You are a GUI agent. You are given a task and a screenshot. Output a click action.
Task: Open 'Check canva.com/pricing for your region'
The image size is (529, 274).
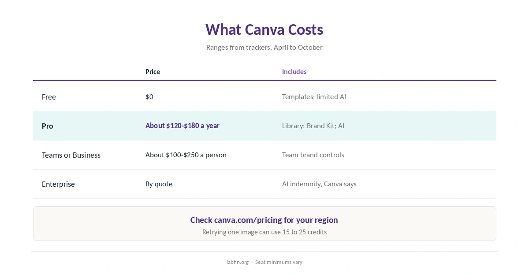pos(264,220)
